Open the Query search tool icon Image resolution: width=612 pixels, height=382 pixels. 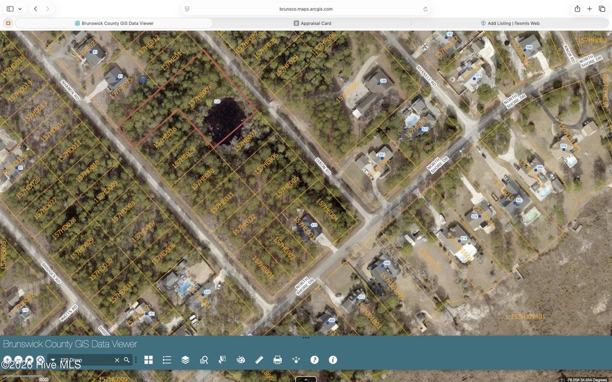(x=204, y=360)
